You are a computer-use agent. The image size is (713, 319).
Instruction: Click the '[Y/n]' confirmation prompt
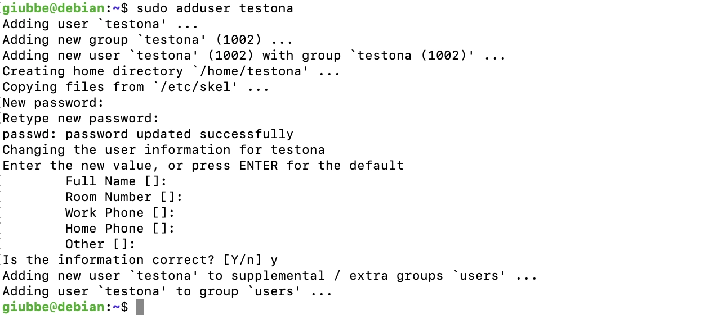(243, 260)
